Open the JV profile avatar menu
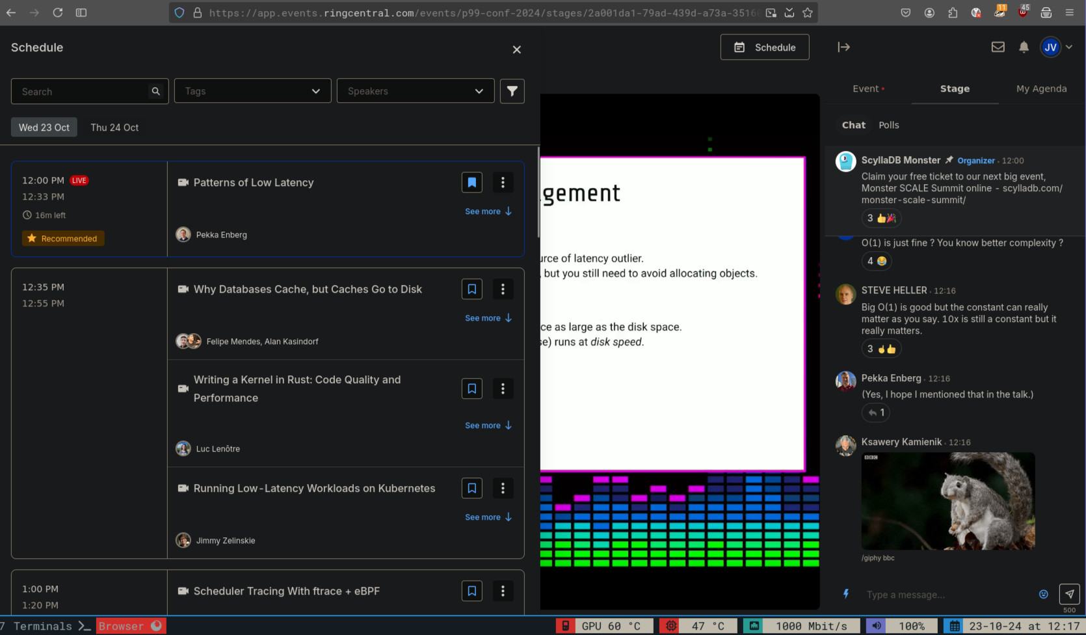The image size is (1086, 635). tap(1051, 47)
